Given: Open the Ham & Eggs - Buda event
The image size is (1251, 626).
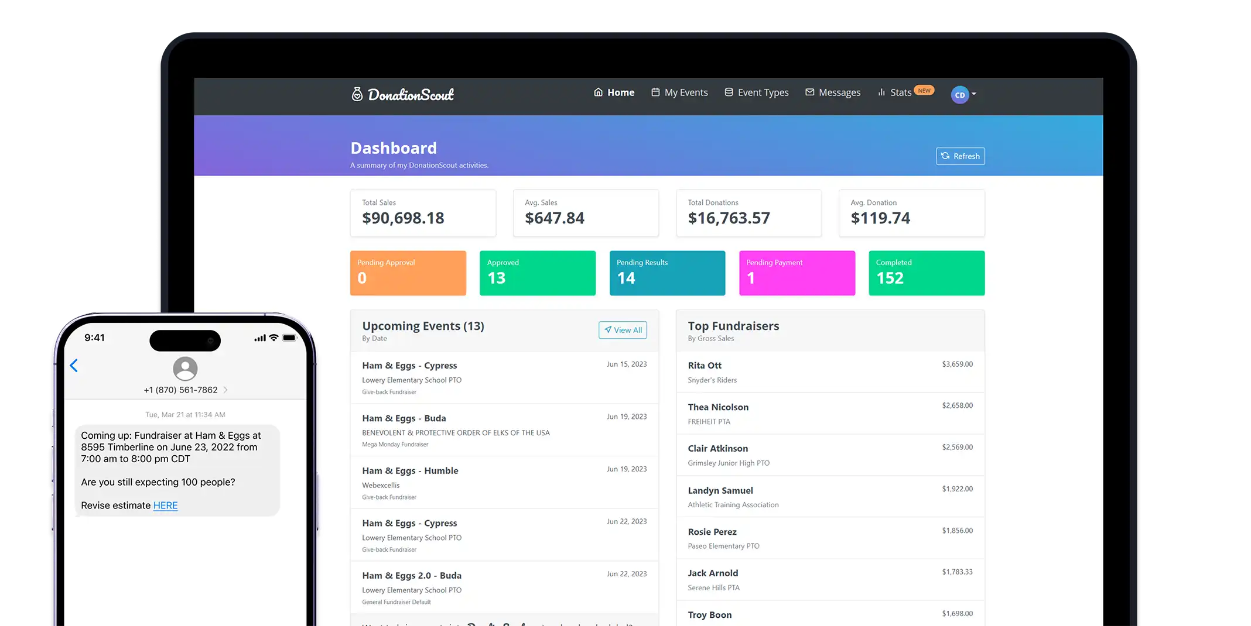Looking at the screenshot, I should (x=504, y=430).
